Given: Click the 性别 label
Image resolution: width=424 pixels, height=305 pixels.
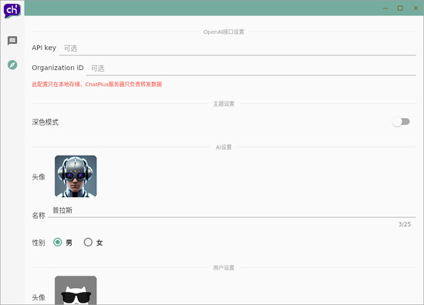Looking at the screenshot, I should tap(39, 243).
